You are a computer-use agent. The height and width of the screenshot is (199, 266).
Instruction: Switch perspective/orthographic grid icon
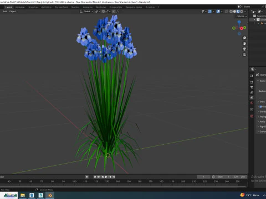point(244,55)
